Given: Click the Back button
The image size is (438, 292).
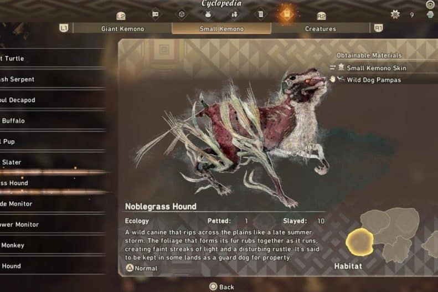Looking at the screenshot, I should (222, 286).
